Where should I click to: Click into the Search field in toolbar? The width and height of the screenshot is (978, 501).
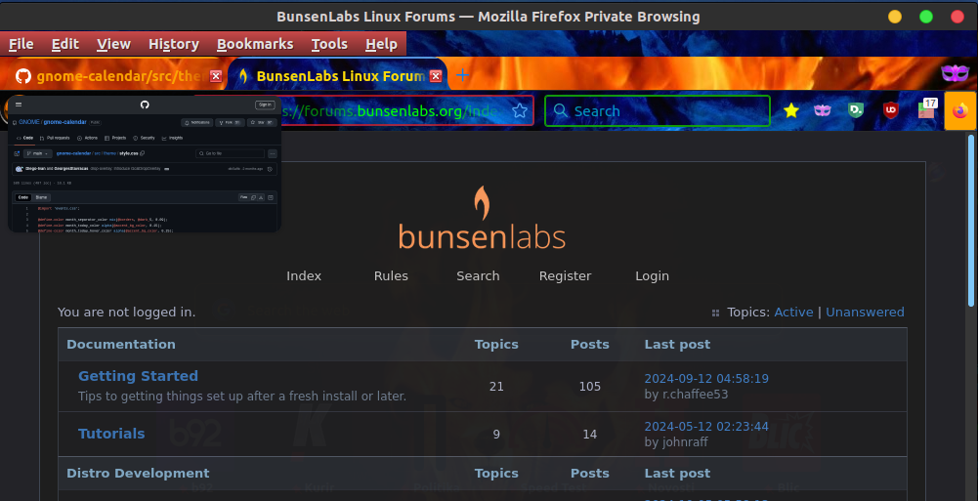(658, 111)
